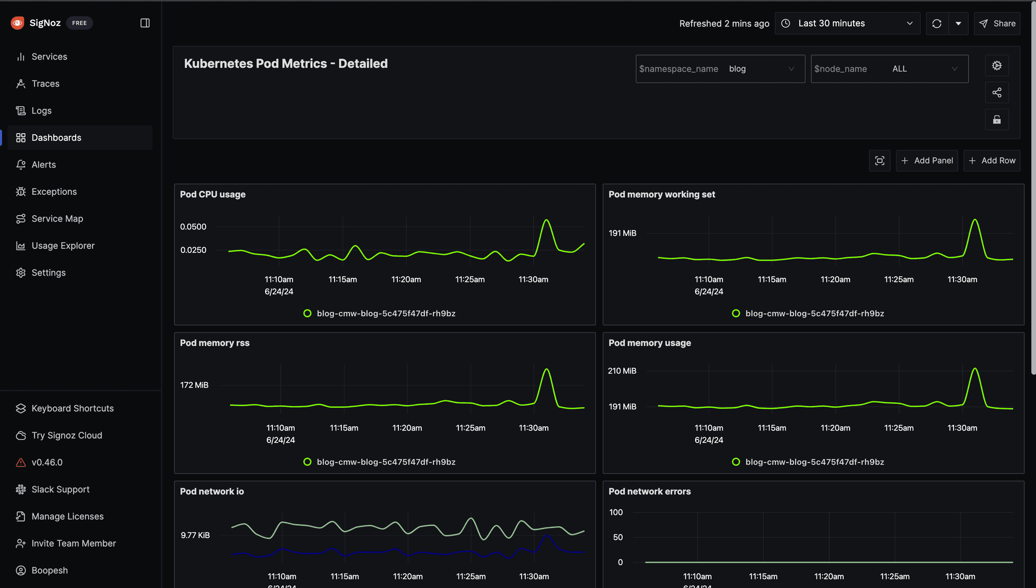1036x588 pixels.
Task: Open Alerts from the sidebar
Action: point(80,164)
